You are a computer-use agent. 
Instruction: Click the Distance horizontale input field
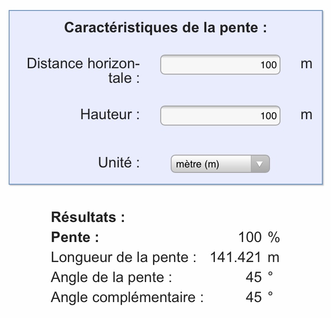point(220,65)
